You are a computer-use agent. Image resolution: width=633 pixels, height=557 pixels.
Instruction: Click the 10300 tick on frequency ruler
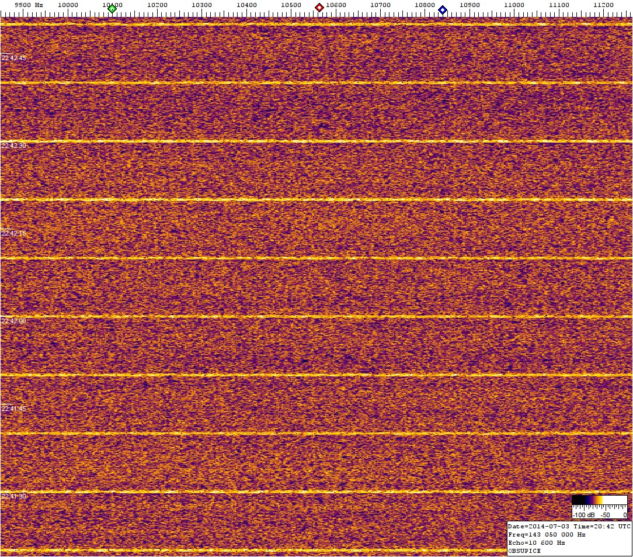[201, 5]
